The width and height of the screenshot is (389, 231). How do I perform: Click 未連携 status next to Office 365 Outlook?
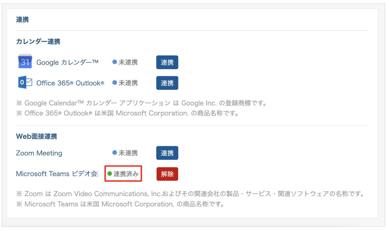tap(125, 83)
